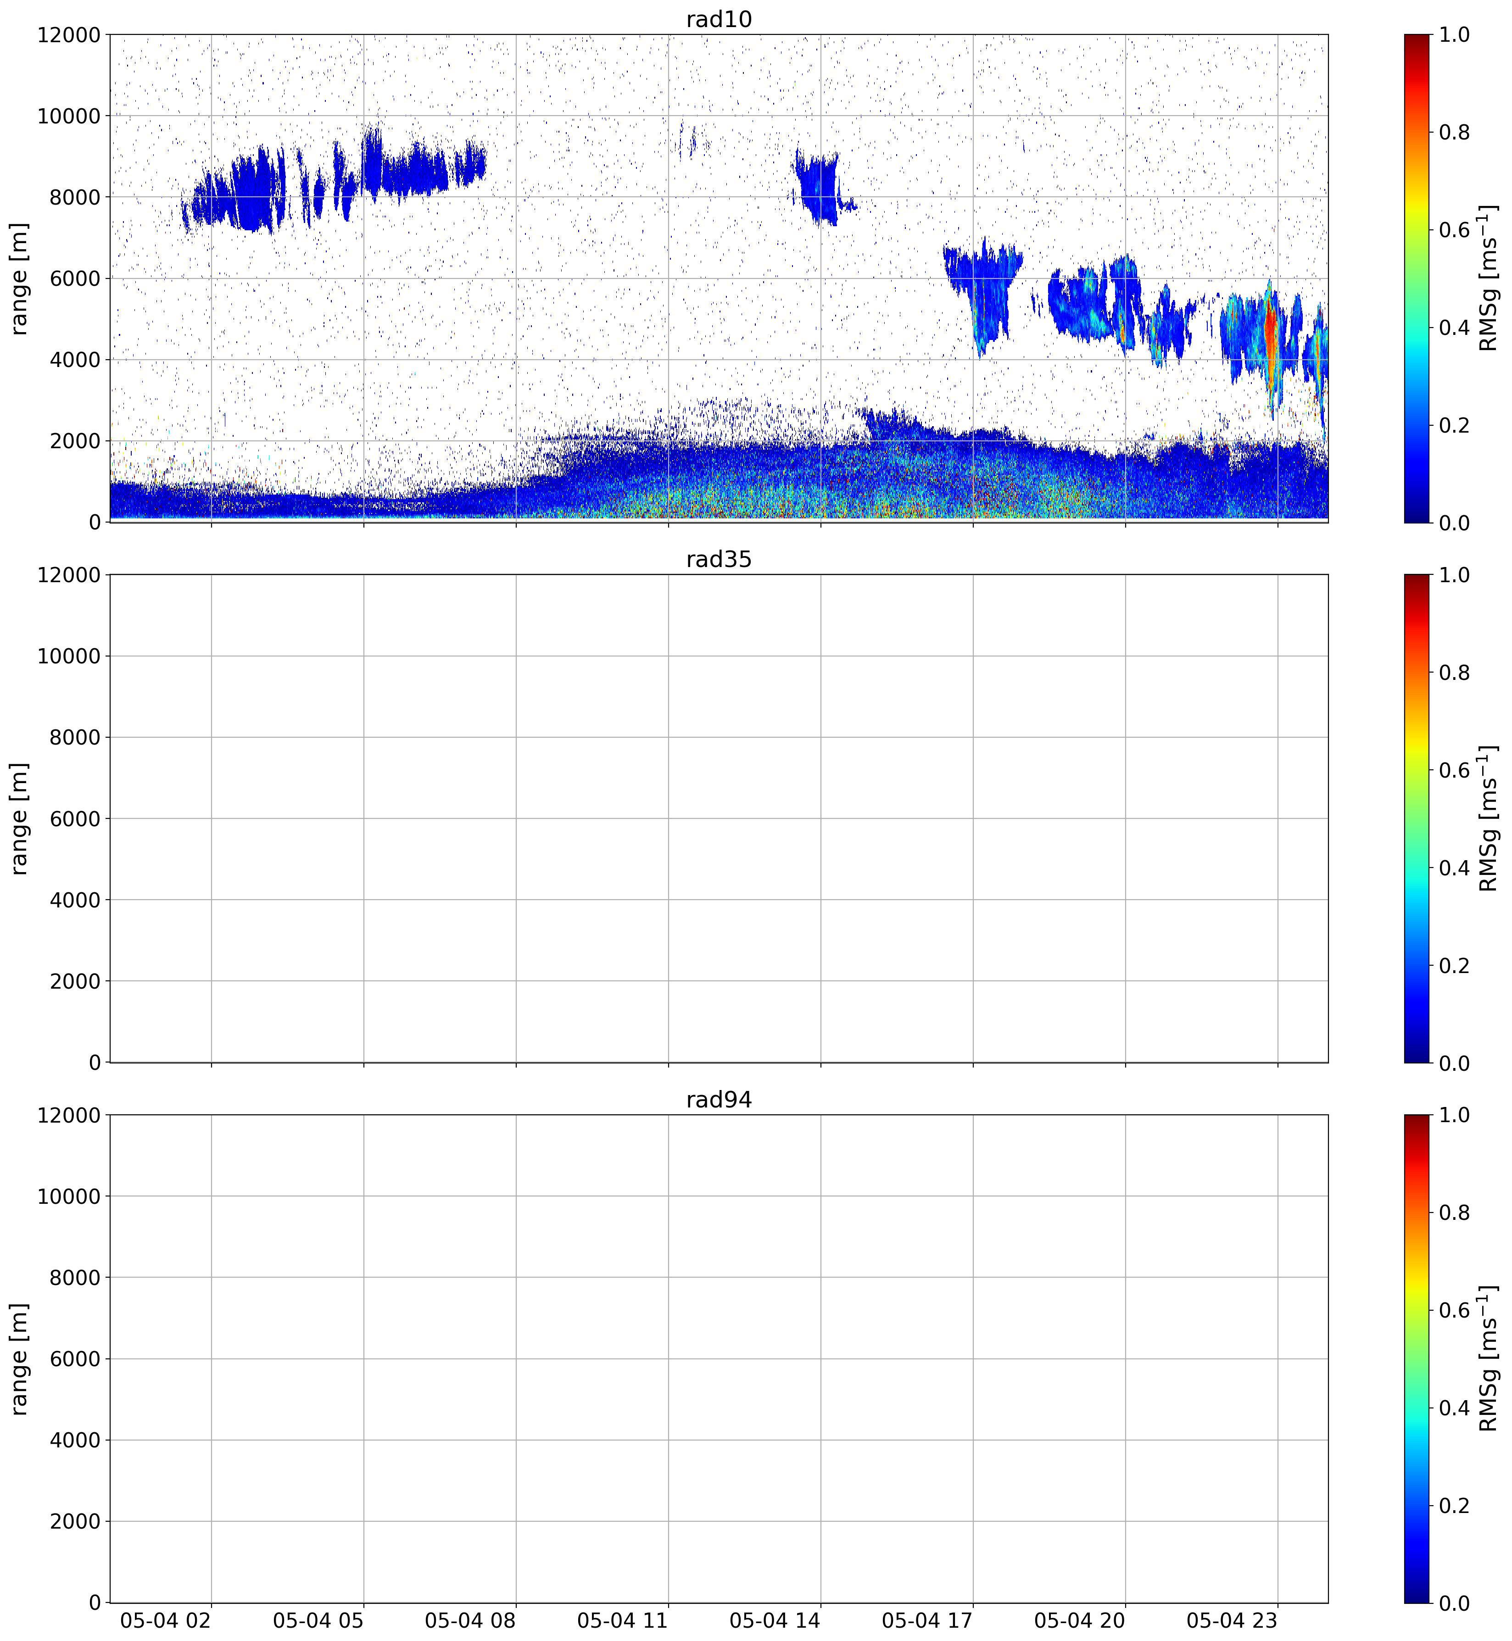Screen dimensions: 1512x1641
Task: Click the '05-04 20' time axis label
Action: tap(1079, 1620)
